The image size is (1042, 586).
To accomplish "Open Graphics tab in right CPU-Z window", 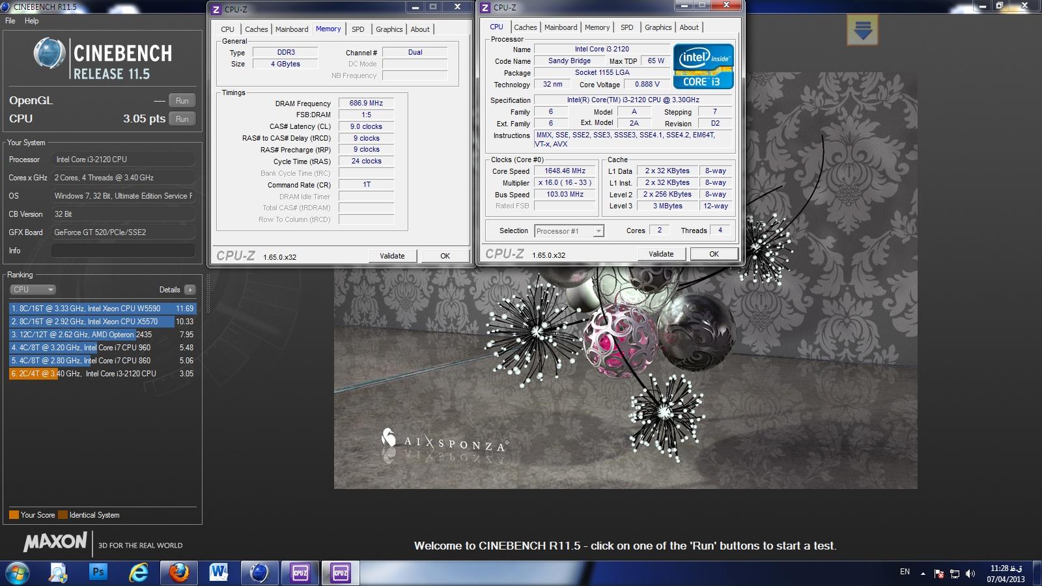I will tap(658, 27).
